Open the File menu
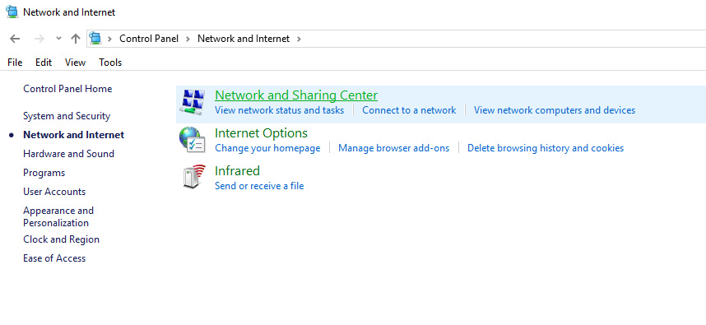Screen dimensions: 706x325 [15, 63]
